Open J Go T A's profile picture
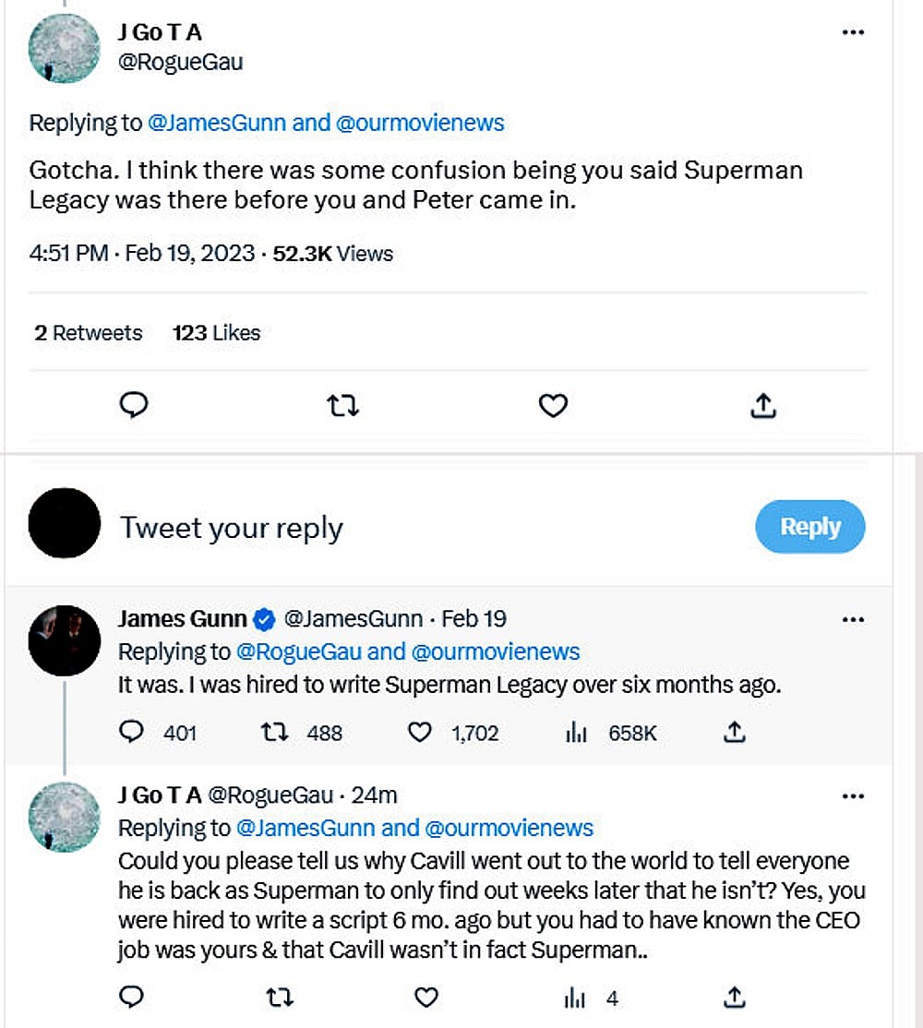 point(63,48)
